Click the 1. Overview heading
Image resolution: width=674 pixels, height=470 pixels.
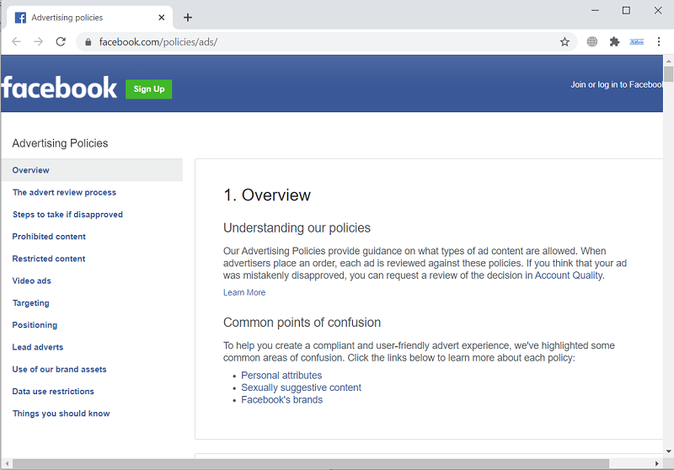pyautogui.click(x=267, y=195)
